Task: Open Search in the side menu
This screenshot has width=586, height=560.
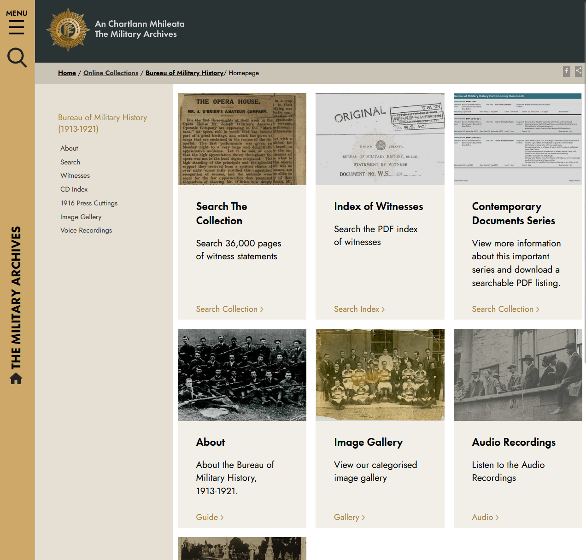Action: pos(70,162)
